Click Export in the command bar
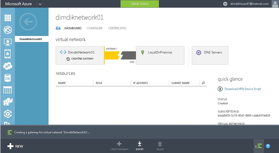The image size is (279, 153). pos(140,146)
